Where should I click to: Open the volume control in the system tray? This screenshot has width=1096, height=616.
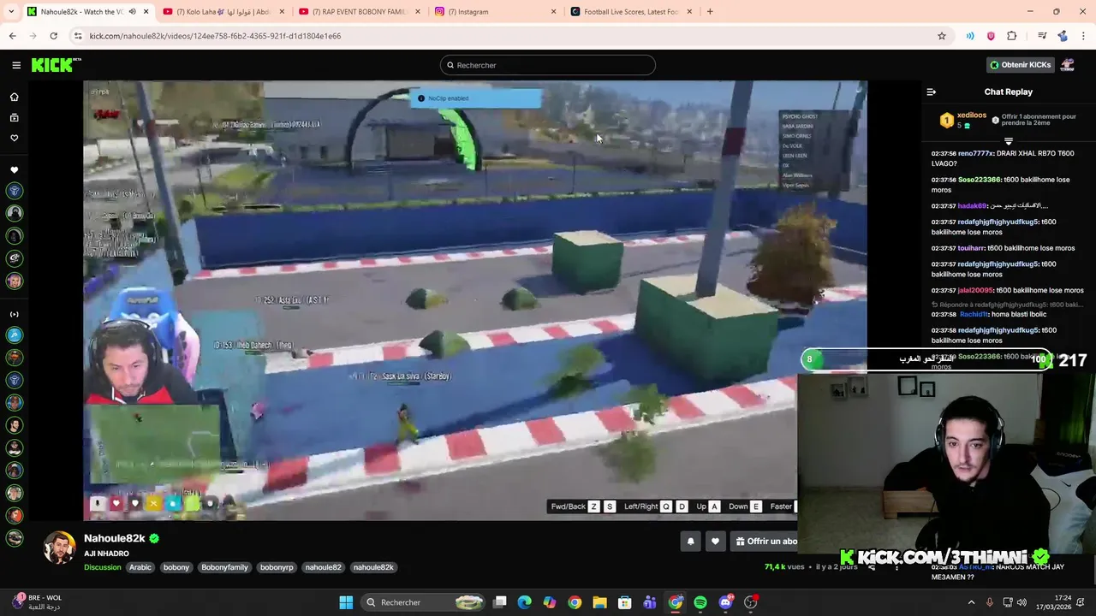pyautogui.click(x=1022, y=602)
